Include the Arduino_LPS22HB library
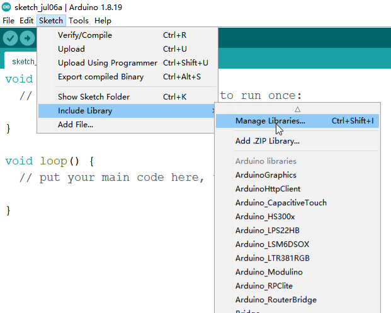Image resolution: width=391 pixels, height=313 pixels. click(x=297, y=230)
